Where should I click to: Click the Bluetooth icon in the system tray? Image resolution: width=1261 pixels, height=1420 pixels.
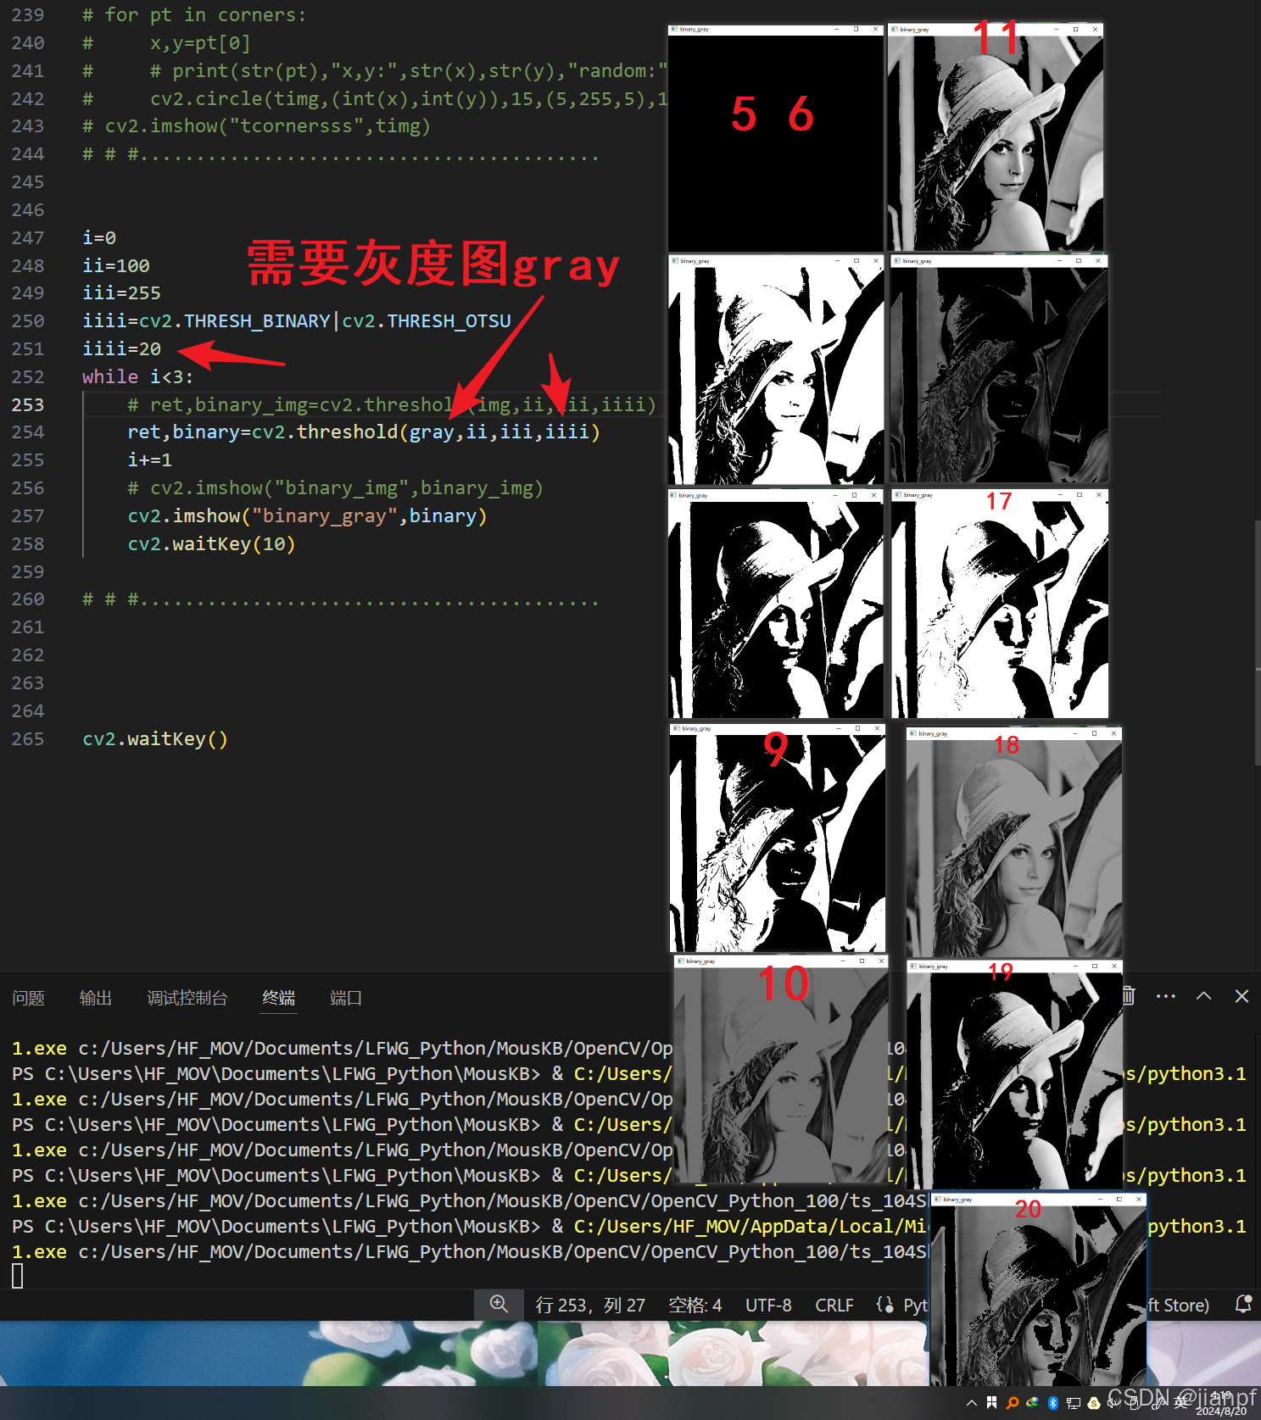click(x=1052, y=1403)
